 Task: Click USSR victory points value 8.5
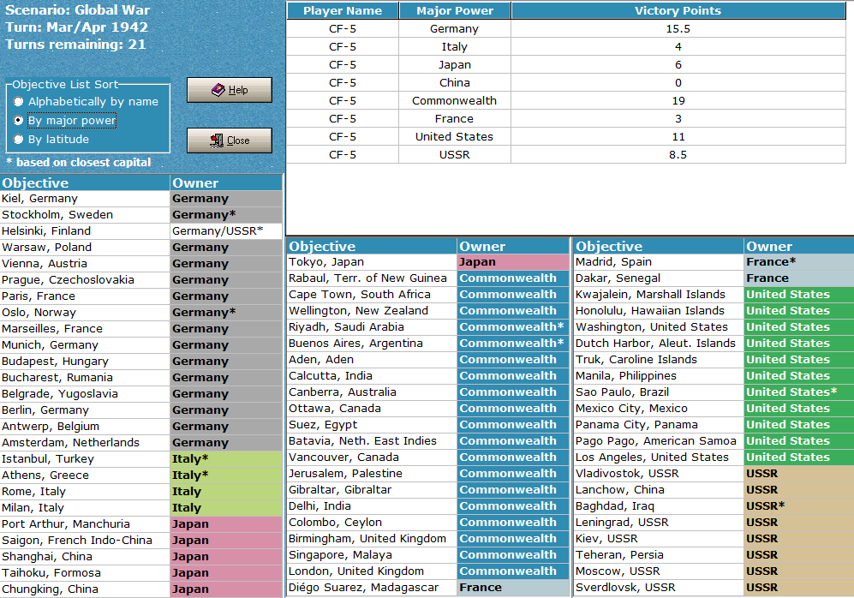(x=678, y=155)
